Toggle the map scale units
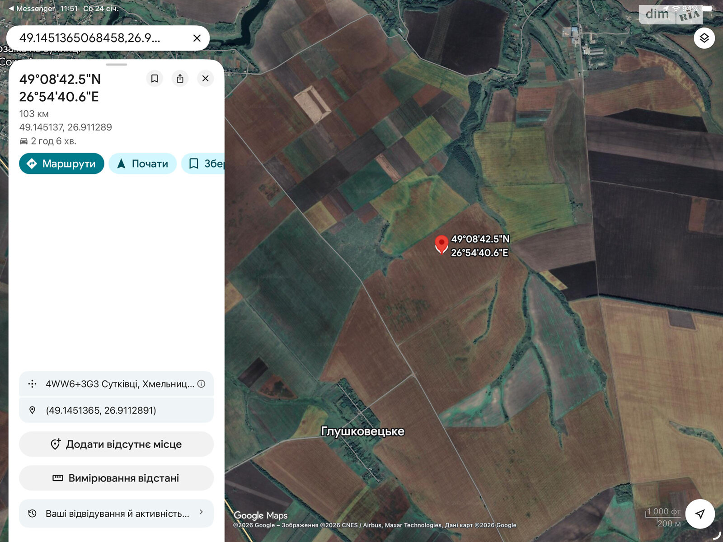Image resolution: width=723 pixels, height=542 pixels. (663, 518)
